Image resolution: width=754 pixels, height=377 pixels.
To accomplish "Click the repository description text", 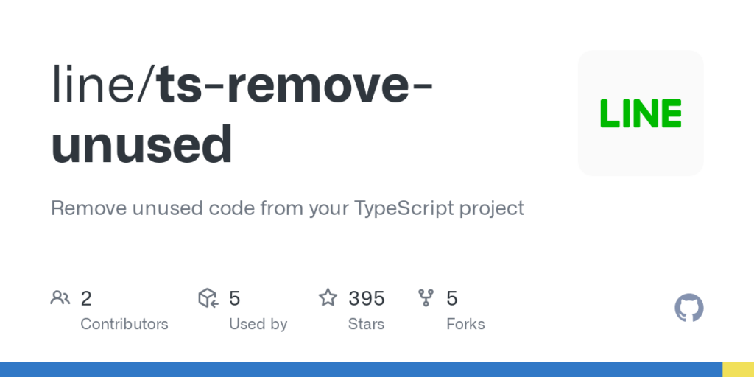I will pyautogui.click(x=287, y=208).
